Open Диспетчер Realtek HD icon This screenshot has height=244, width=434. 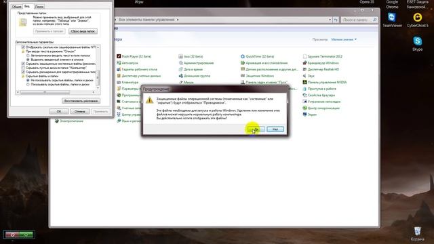coord(321,69)
